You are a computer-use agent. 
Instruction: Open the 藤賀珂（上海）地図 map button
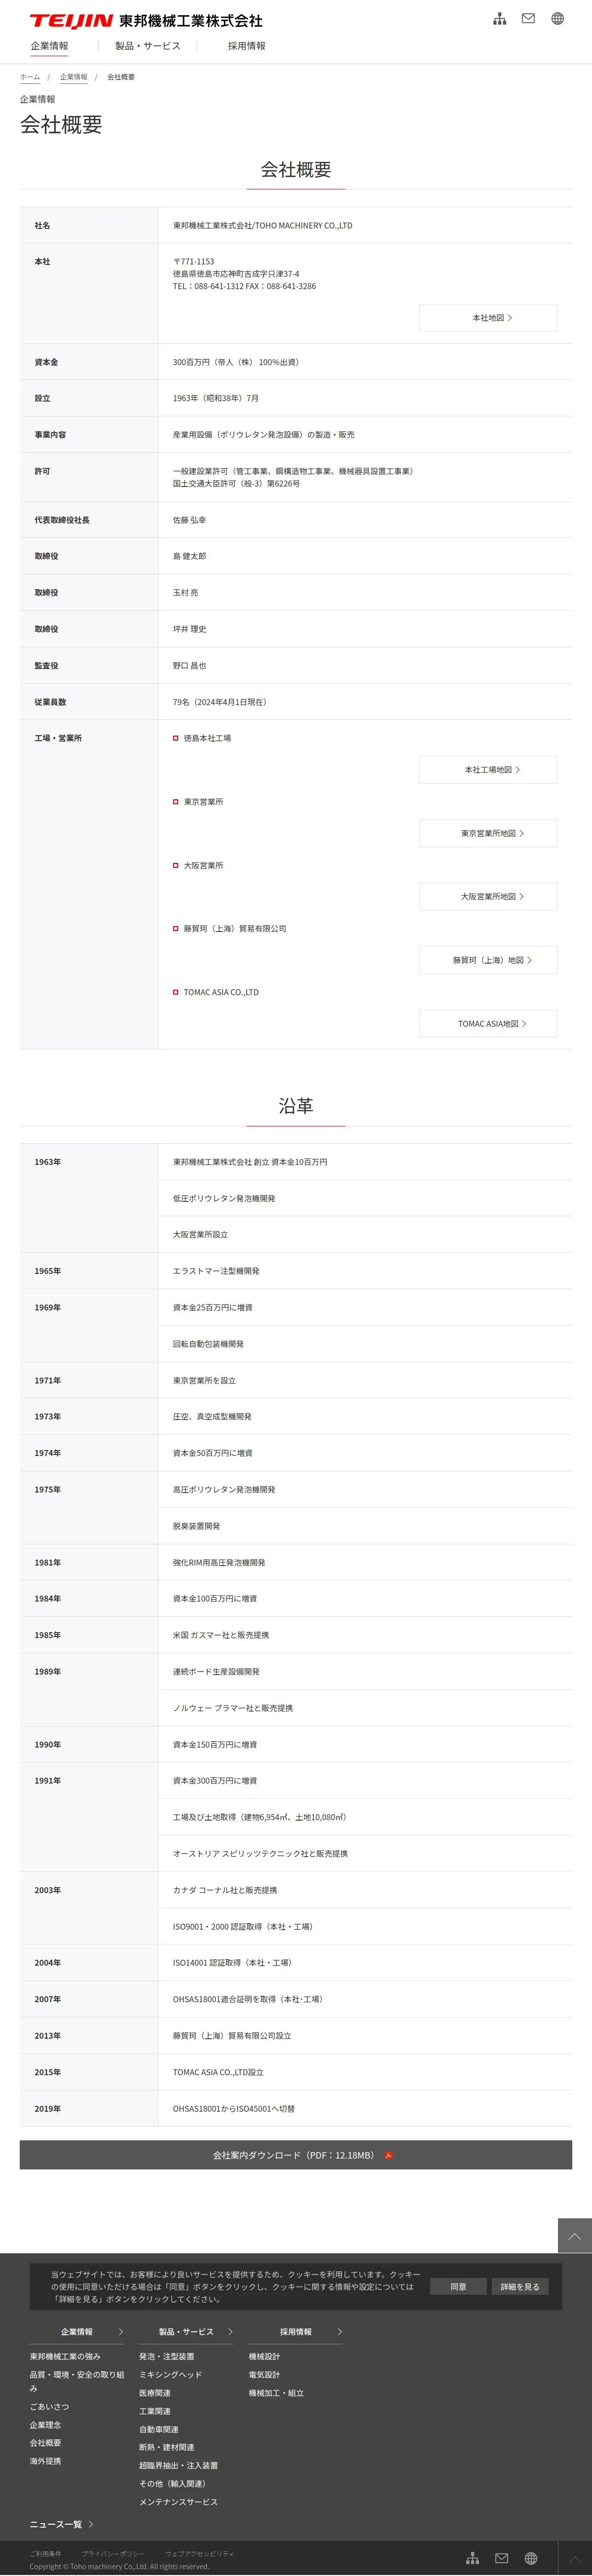point(488,960)
